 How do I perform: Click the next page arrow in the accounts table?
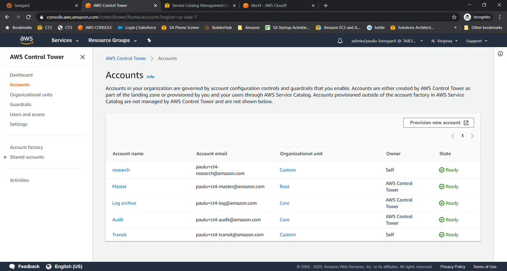(472, 136)
